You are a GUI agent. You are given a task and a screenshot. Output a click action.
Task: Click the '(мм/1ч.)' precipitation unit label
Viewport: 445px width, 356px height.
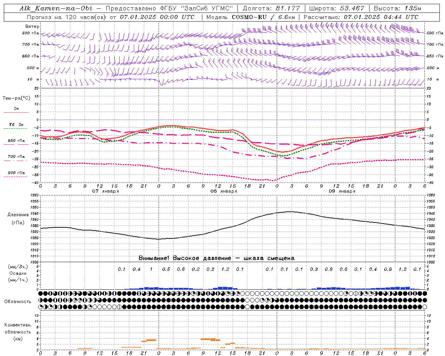point(18,280)
